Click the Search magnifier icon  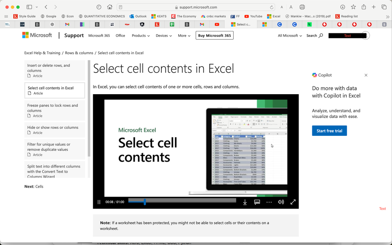tap(321, 35)
